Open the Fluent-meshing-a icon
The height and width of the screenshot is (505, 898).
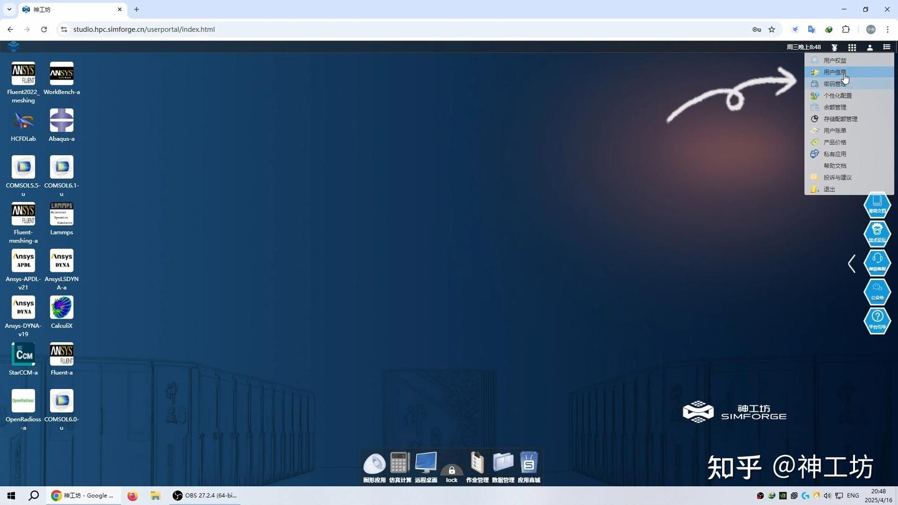pyautogui.click(x=23, y=214)
